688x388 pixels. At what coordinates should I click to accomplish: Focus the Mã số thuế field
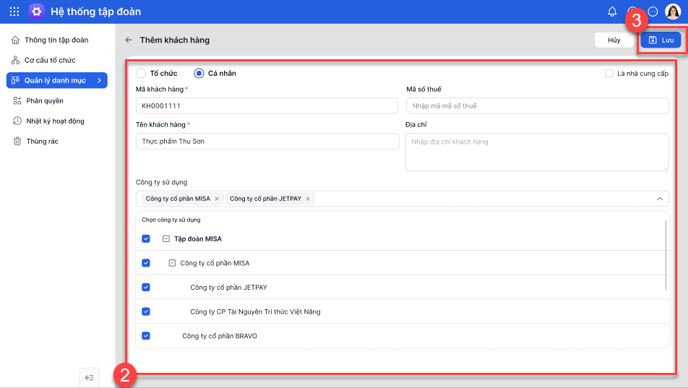[537, 105]
